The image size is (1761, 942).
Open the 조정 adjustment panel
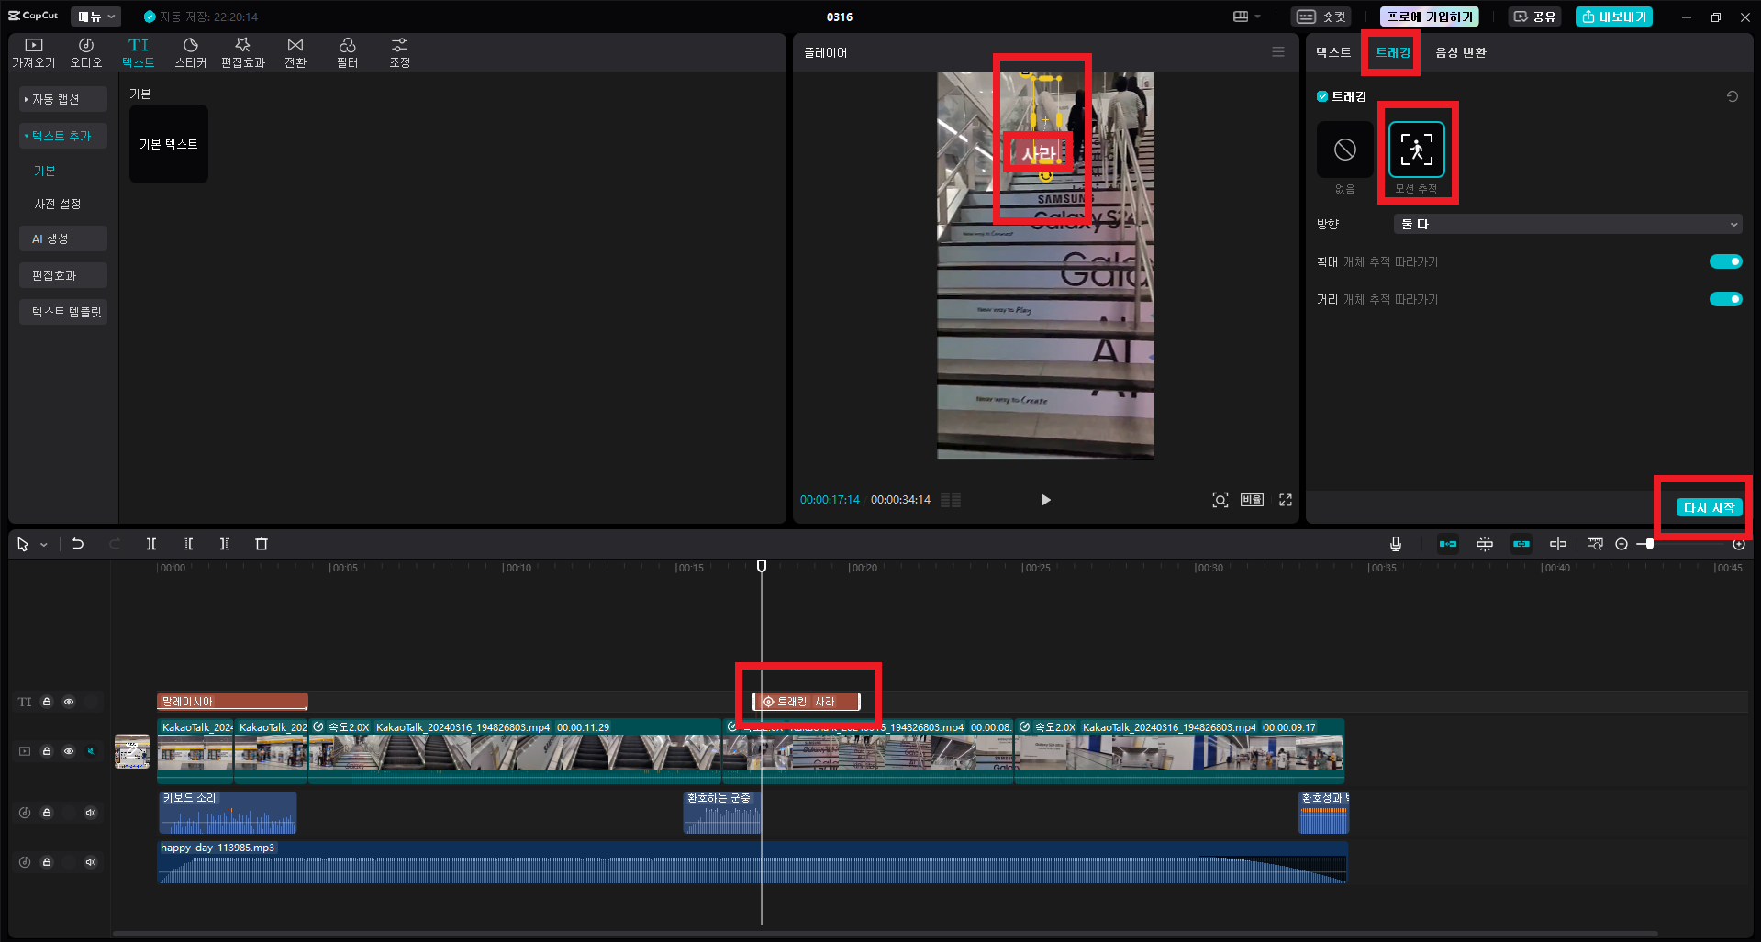pos(400,53)
